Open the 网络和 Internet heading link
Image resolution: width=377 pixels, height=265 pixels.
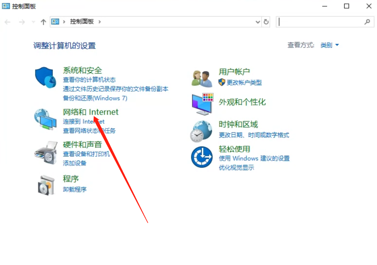pos(90,112)
